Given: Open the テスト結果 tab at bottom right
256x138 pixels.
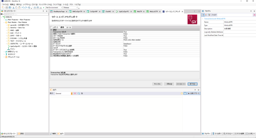Looking at the screenshot, I should tap(239, 134).
